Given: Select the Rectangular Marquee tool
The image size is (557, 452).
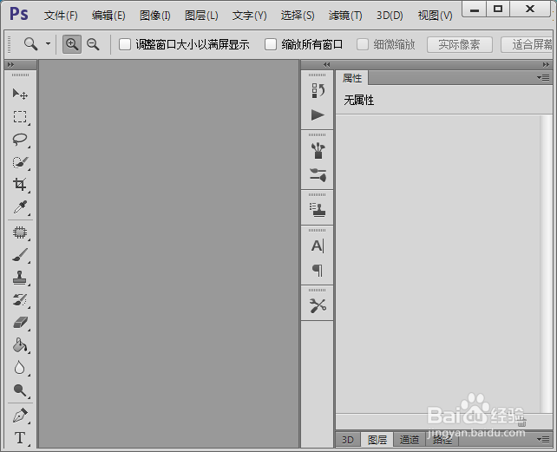Looking at the screenshot, I should [x=20, y=116].
